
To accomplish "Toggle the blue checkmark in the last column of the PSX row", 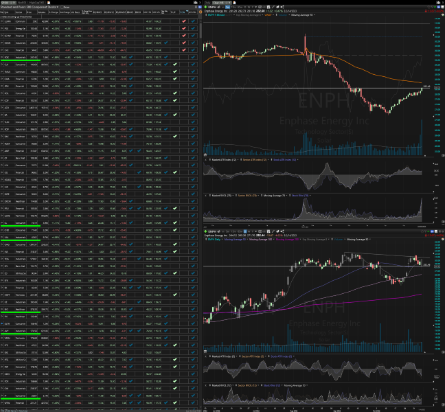I will [x=193, y=28].
